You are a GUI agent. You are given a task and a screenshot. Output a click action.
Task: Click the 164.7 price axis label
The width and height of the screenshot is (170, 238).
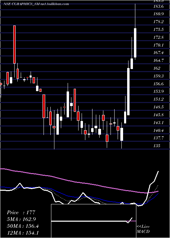point(158,61)
